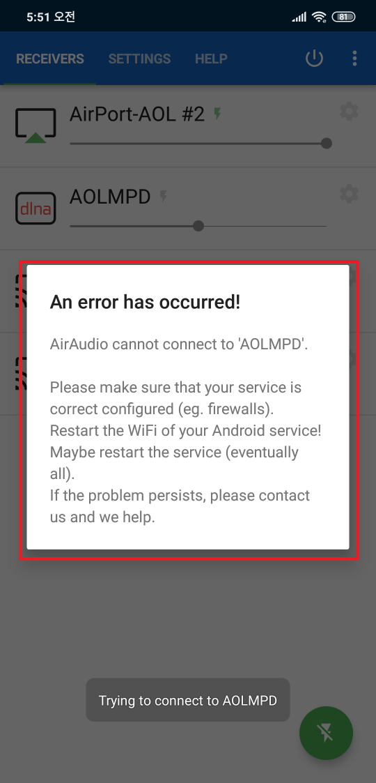Click the AirPort-AOL #2 volume slider handle
The image size is (376, 783).
click(x=327, y=144)
